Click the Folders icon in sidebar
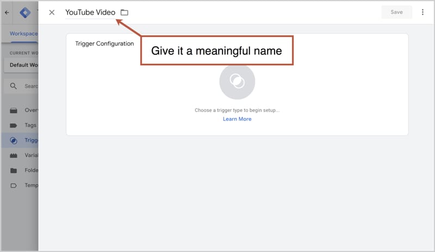The image size is (435, 252). point(13,170)
